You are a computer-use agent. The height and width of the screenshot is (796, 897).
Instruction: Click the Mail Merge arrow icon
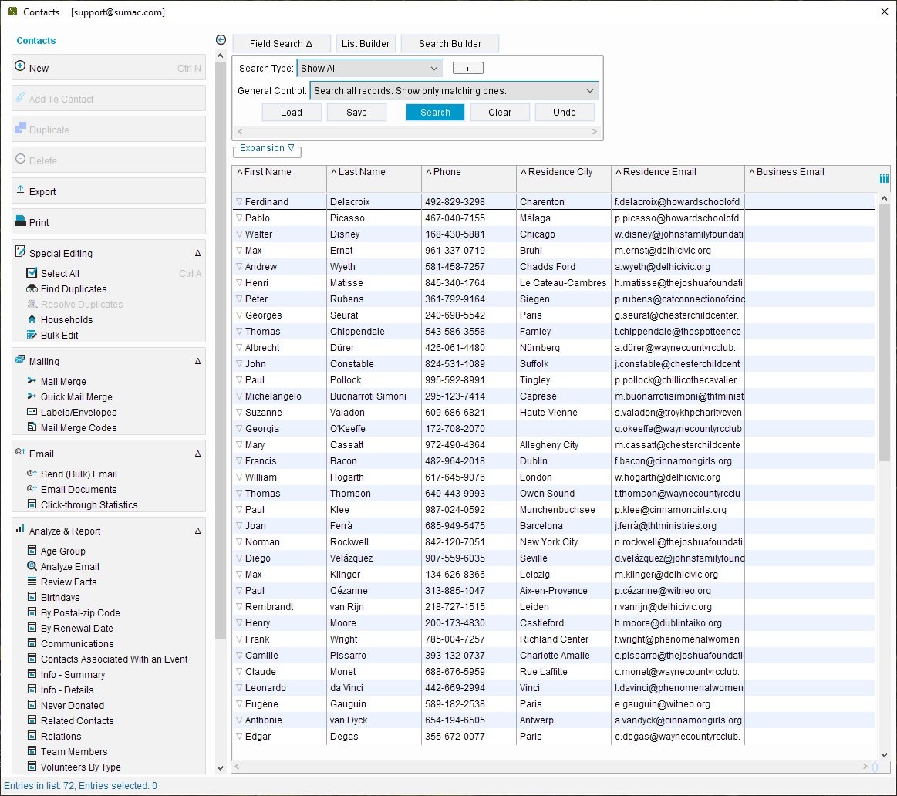pos(32,381)
